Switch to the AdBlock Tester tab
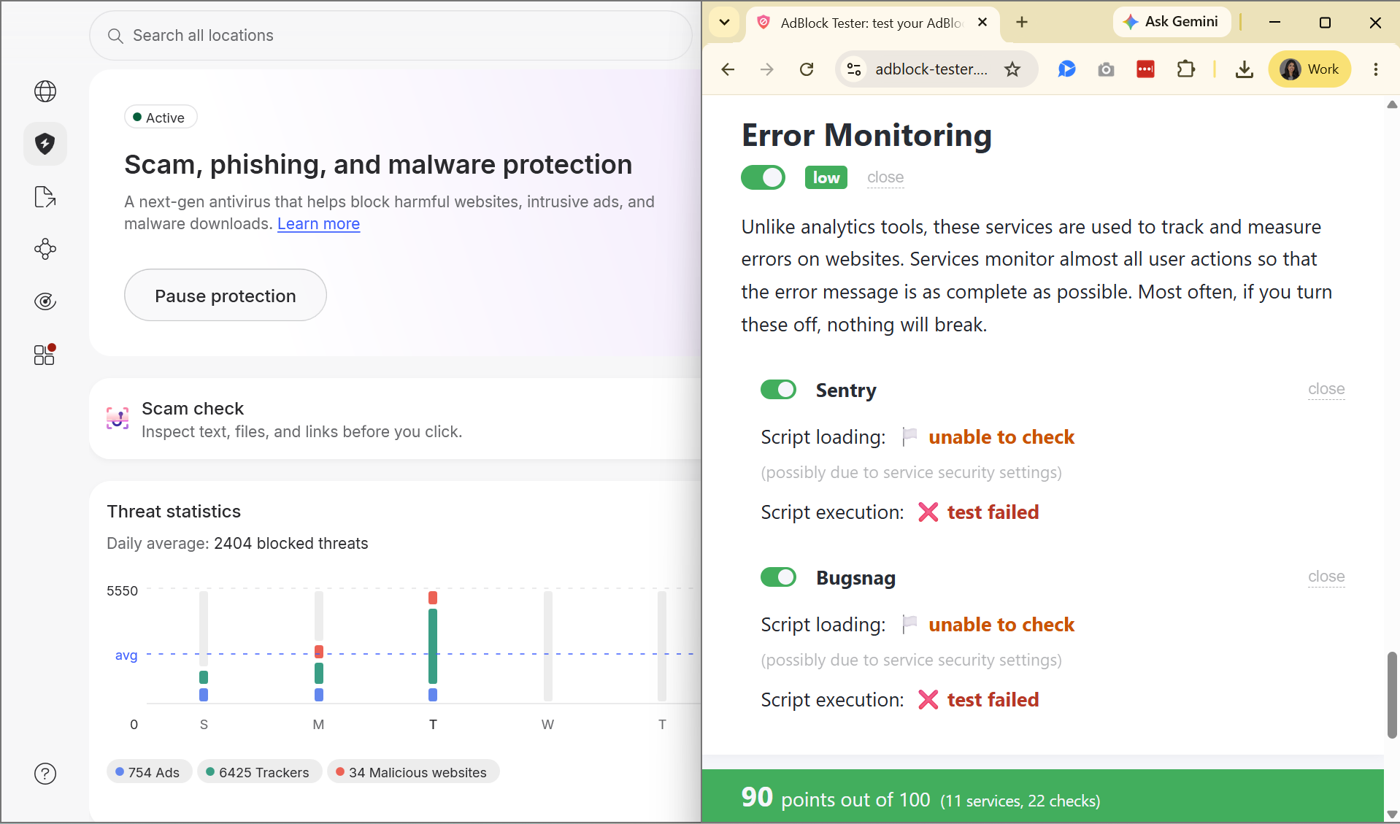 (x=872, y=23)
